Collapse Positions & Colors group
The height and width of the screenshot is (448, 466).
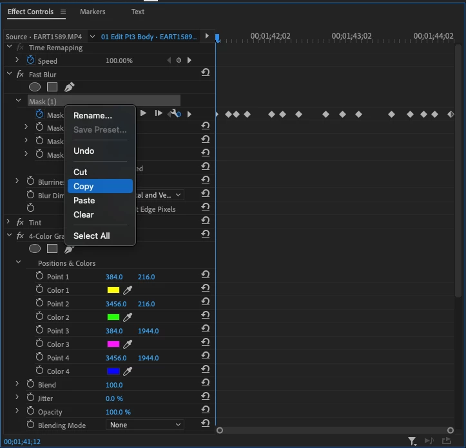[19, 262]
